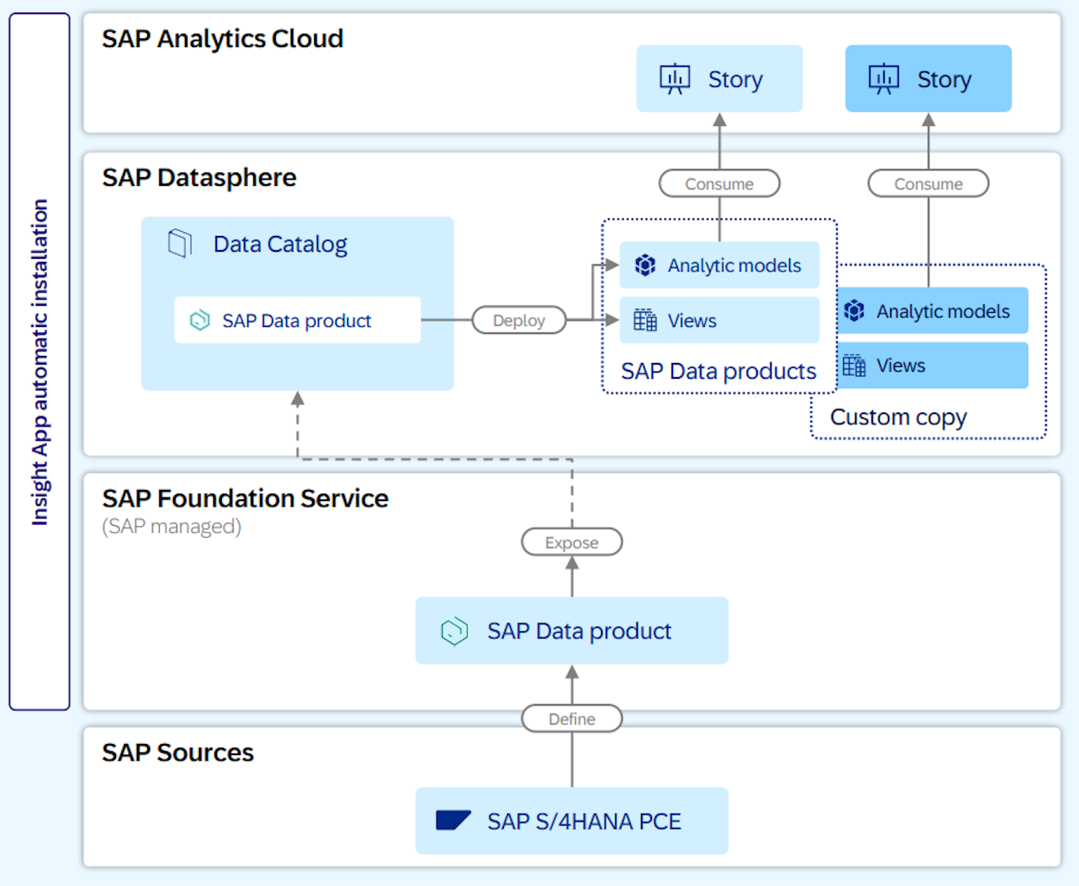Click the 'Data Catalog' title text

tap(281, 244)
